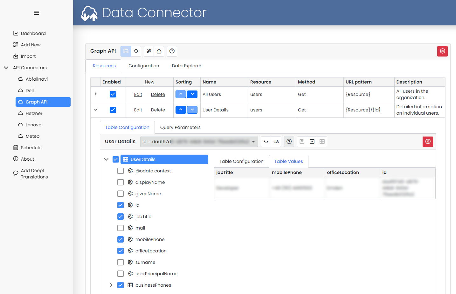Check the @odata.context field
Image resolution: width=456 pixels, height=294 pixels.
click(121, 171)
